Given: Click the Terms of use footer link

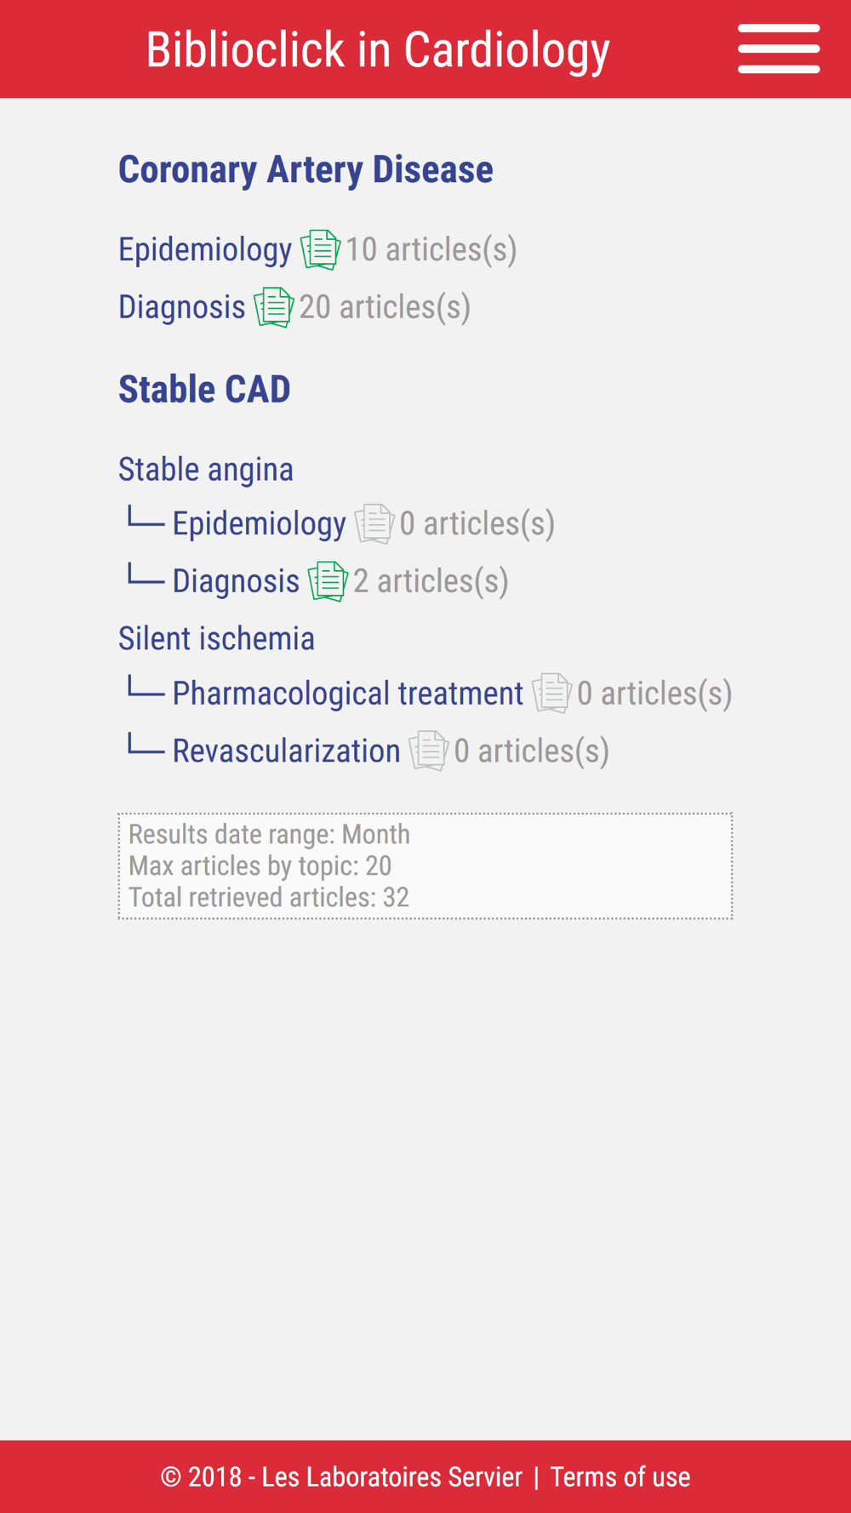Looking at the screenshot, I should pyautogui.click(x=620, y=1476).
